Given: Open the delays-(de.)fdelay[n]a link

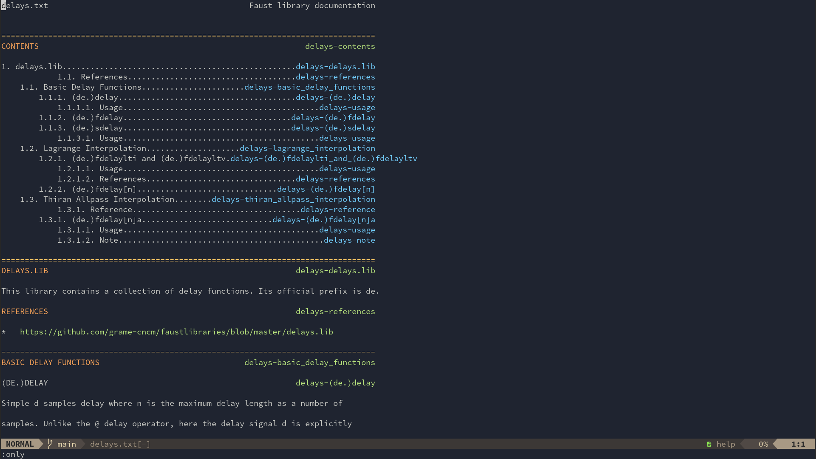Looking at the screenshot, I should (323, 220).
